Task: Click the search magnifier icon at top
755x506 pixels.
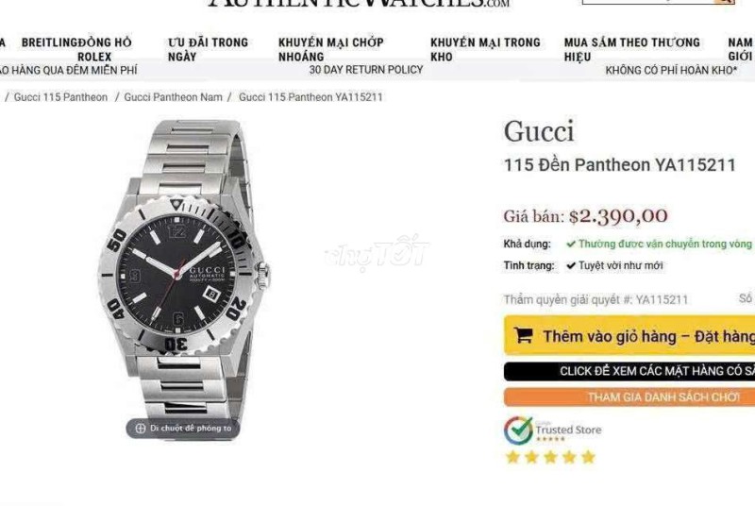Action: point(724,2)
